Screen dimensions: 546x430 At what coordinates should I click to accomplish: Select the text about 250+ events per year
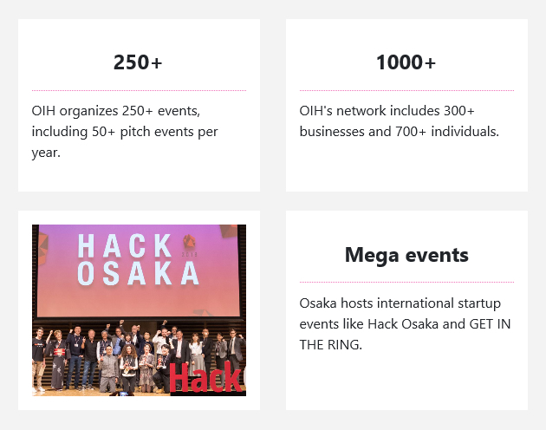pyautogui.click(x=125, y=132)
